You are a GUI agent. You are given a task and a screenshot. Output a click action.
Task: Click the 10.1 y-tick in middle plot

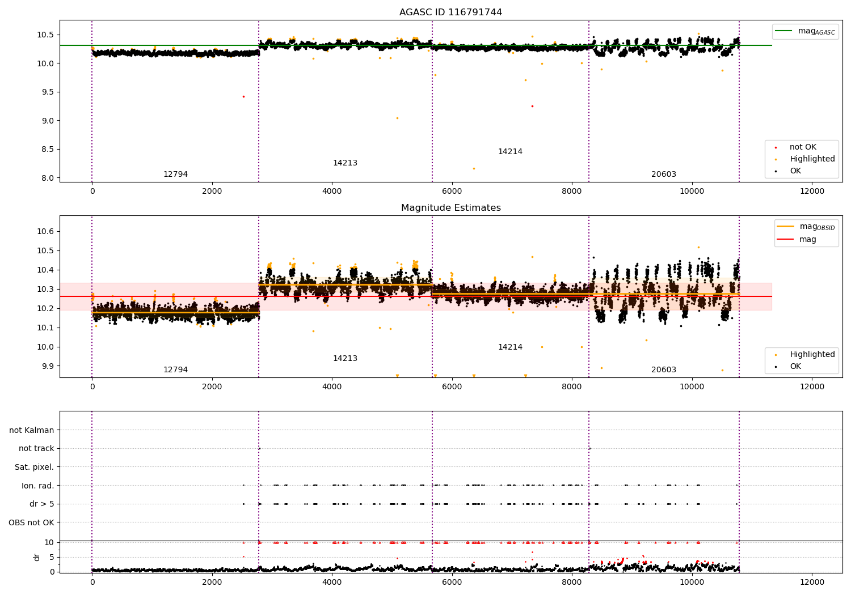point(45,328)
